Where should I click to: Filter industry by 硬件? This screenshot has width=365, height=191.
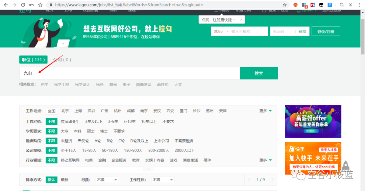pos(207,160)
